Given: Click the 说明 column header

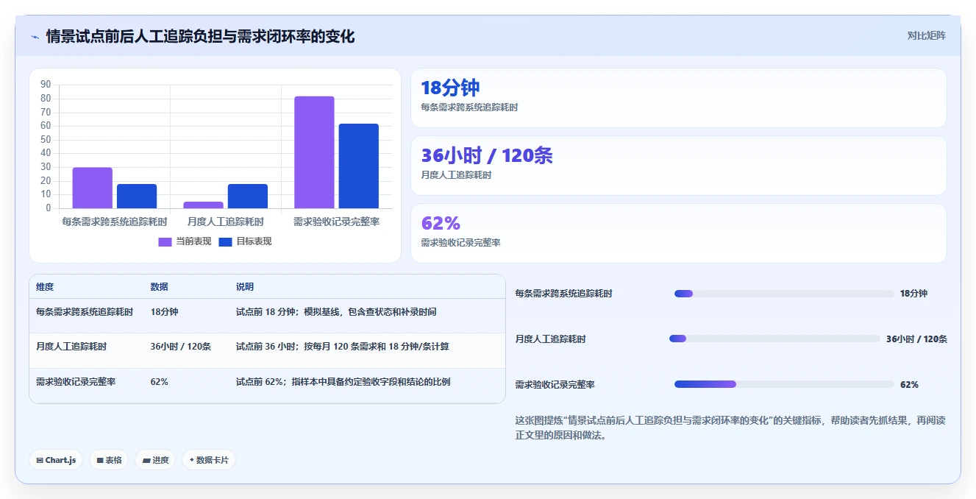Looking at the screenshot, I should [x=245, y=287].
